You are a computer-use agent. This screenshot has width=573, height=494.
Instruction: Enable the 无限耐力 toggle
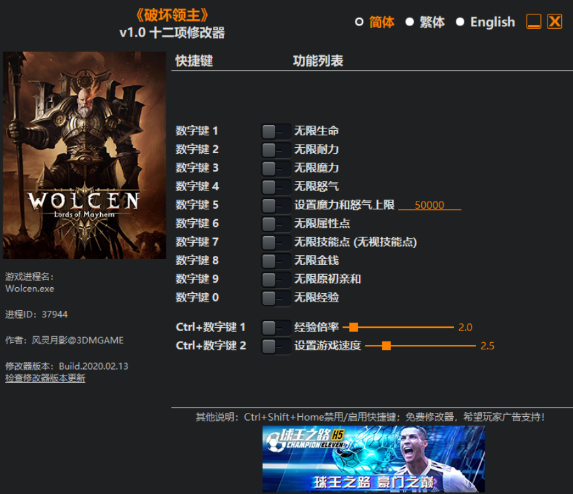276,150
